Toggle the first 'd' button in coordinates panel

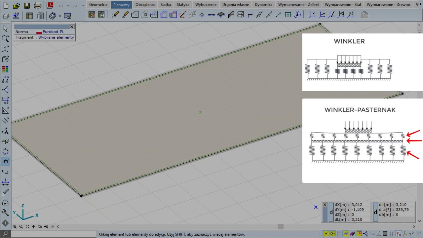[331, 212]
